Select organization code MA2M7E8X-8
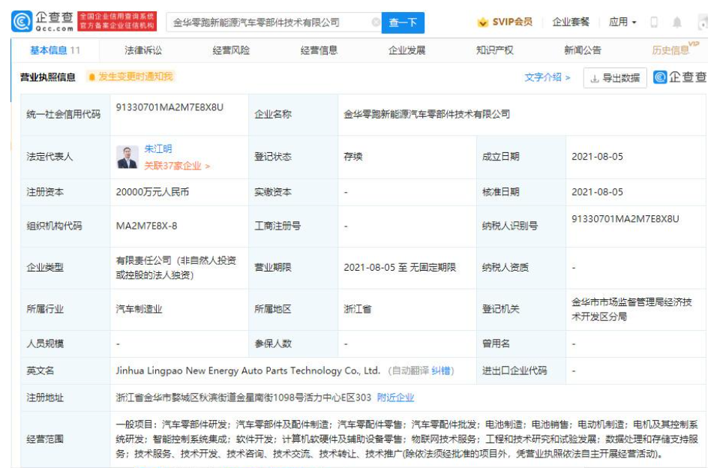714x468 pixels. [146, 226]
